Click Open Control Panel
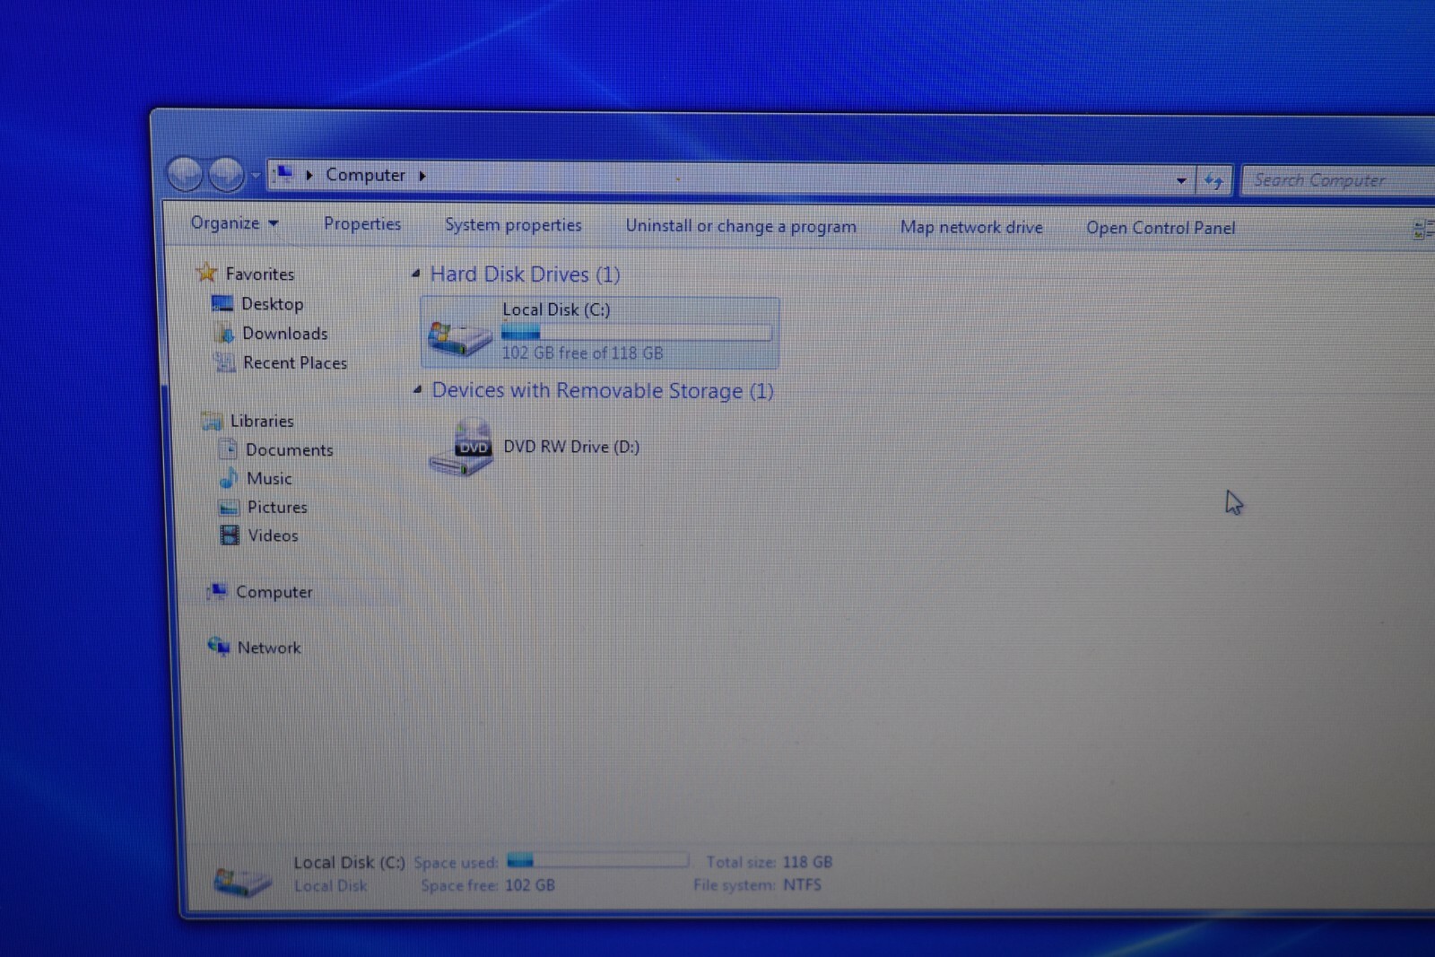The image size is (1435, 957). (1161, 228)
